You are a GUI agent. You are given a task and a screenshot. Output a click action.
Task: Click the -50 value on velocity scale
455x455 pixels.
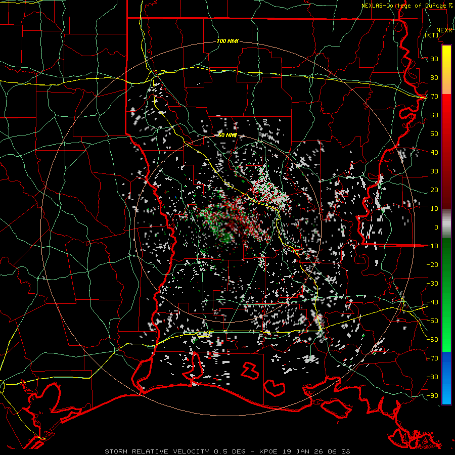coord(432,321)
